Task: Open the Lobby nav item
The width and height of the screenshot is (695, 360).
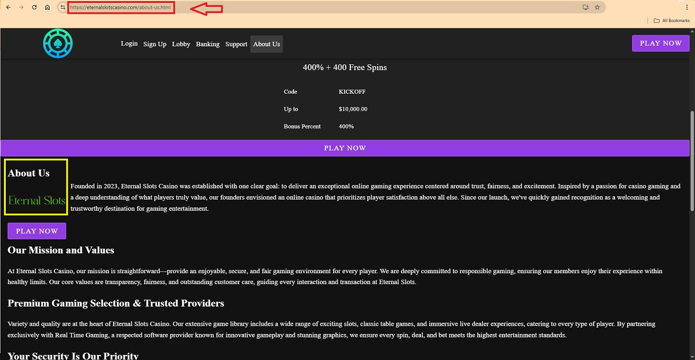Action: point(181,44)
